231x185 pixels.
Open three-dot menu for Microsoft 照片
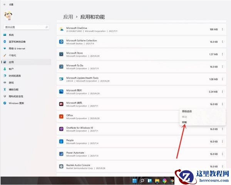point(222,92)
